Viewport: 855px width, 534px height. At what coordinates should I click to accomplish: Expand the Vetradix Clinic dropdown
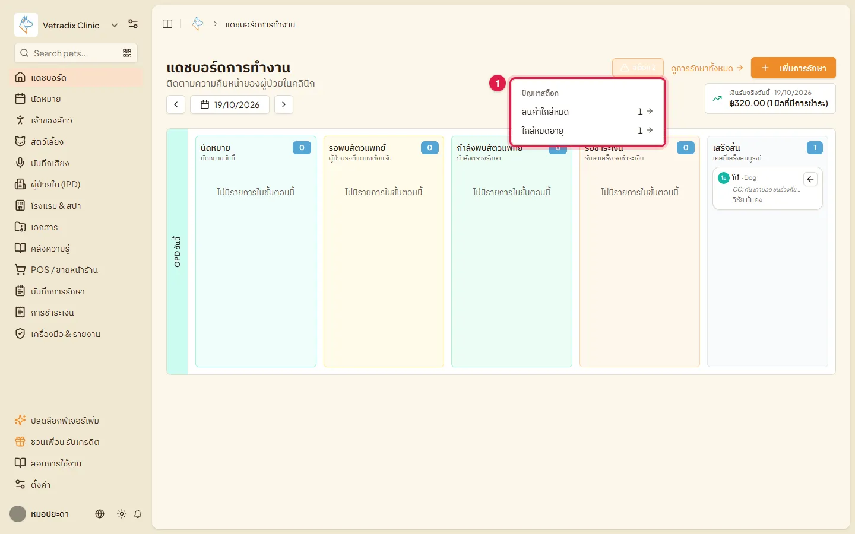115,25
